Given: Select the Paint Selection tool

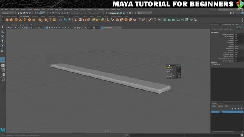Looking at the screenshot, I should 3,37.
